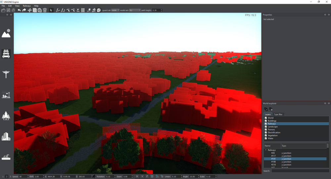Uncheck the Buildings layer checkbox
331x179 pixels.
[266, 121]
